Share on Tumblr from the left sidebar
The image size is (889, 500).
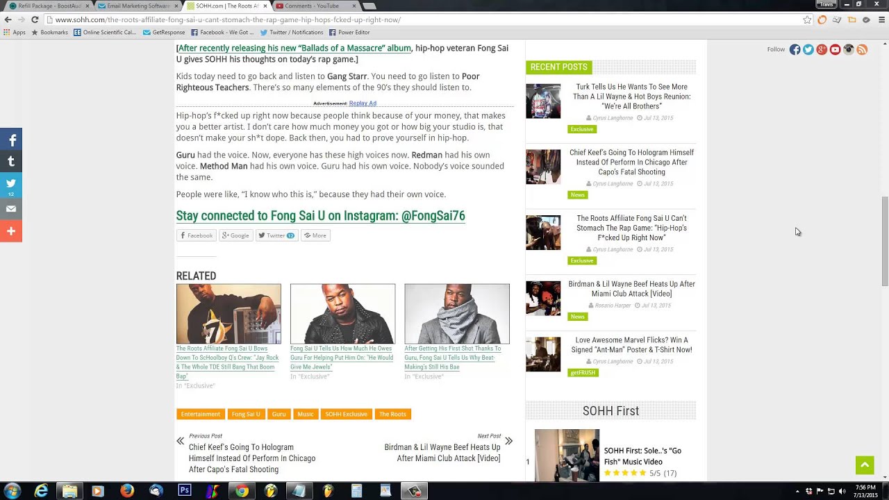pos(11,162)
